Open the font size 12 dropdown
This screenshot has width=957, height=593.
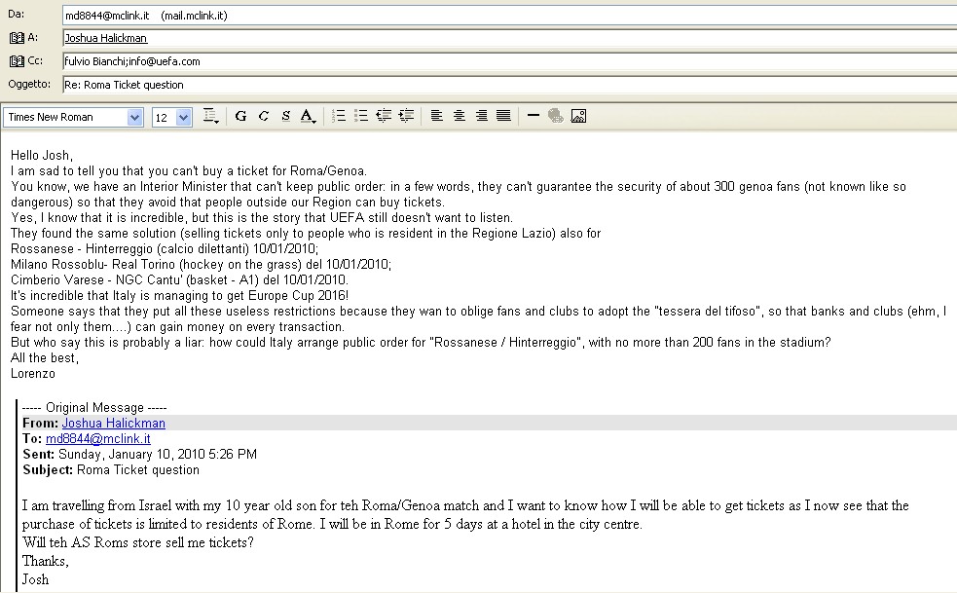(183, 117)
